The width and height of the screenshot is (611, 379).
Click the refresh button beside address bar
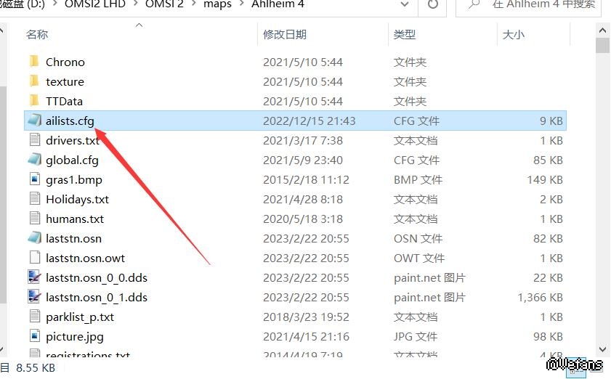click(x=432, y=4)
